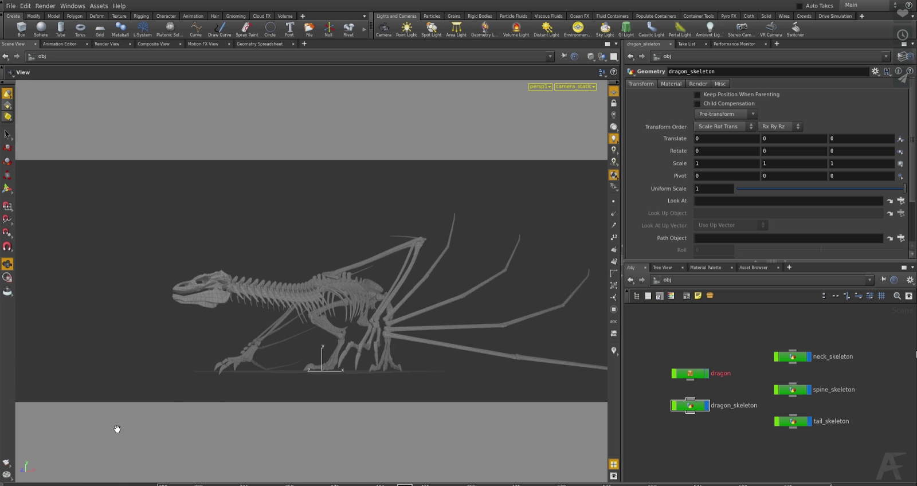The width and height of the screenshot is (917, 486).
Task: Toggle the Auto Takes checkbox
Action: 800,6
